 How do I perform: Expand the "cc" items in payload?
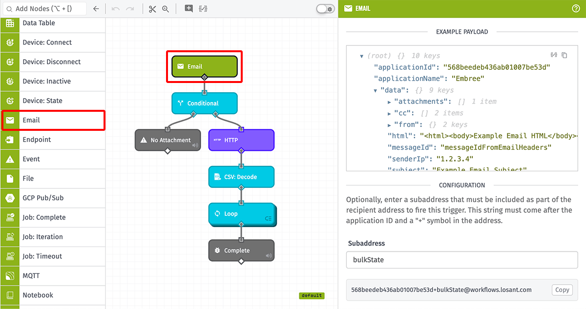[x=389, y=113]
